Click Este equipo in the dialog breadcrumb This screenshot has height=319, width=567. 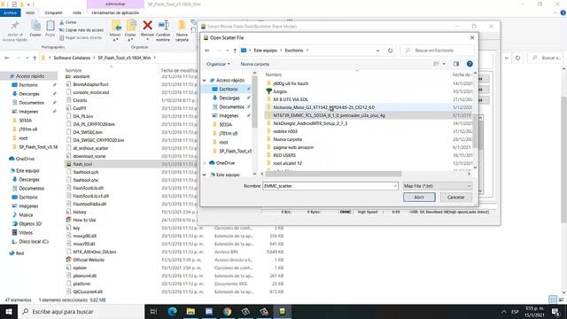click(x=265, y=51)
